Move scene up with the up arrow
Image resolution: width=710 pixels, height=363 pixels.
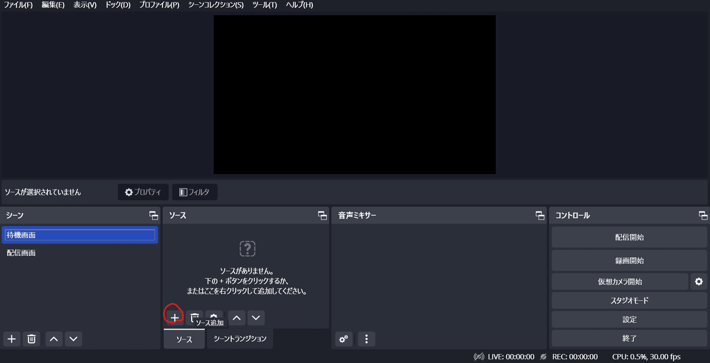pyautogui.click(x=54, y=339)
